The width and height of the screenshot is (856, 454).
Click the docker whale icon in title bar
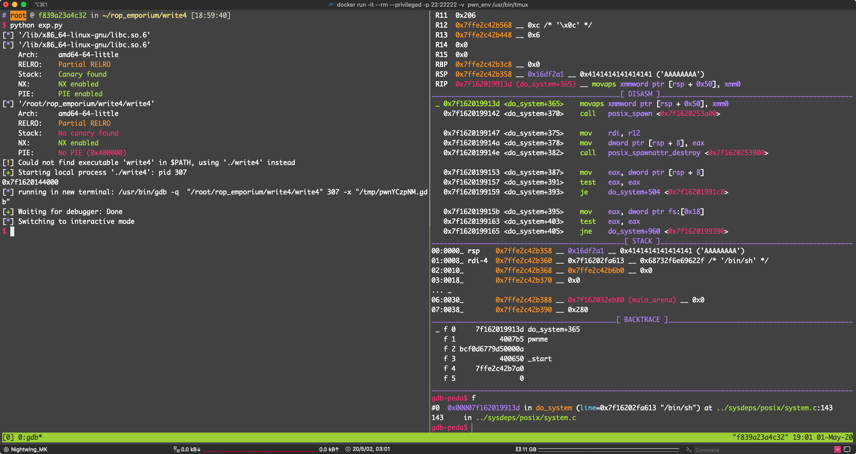pyautogui.click(x=331, y=4)
